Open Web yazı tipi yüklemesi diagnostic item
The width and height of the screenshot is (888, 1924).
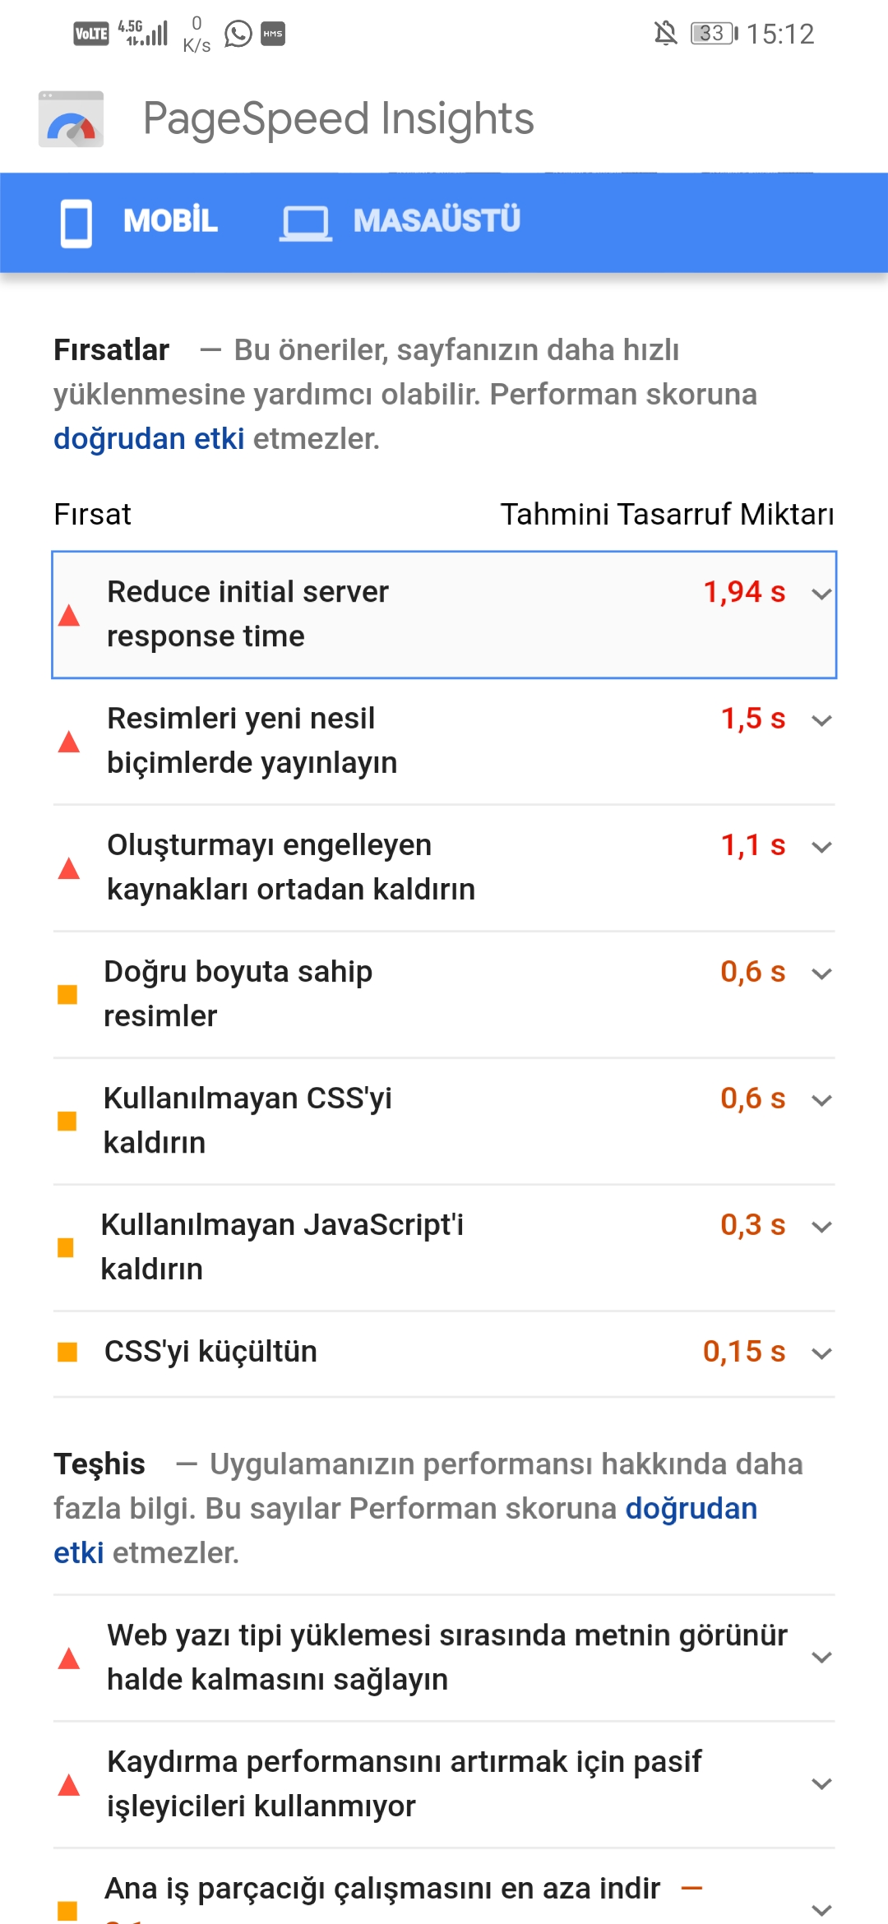(x=444, y=1658)
